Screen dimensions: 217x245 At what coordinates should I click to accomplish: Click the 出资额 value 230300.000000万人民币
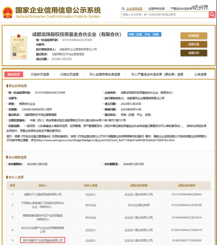click(x=37, y=109)
